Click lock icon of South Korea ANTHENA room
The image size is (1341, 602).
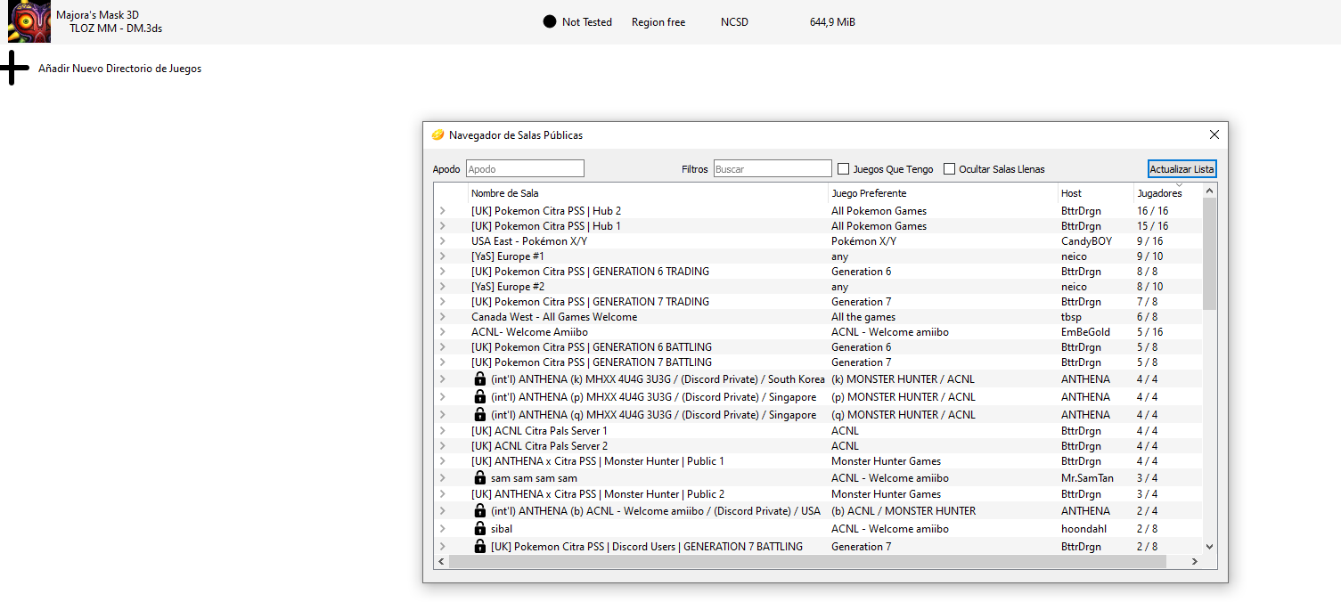click(x=479, y=379)
